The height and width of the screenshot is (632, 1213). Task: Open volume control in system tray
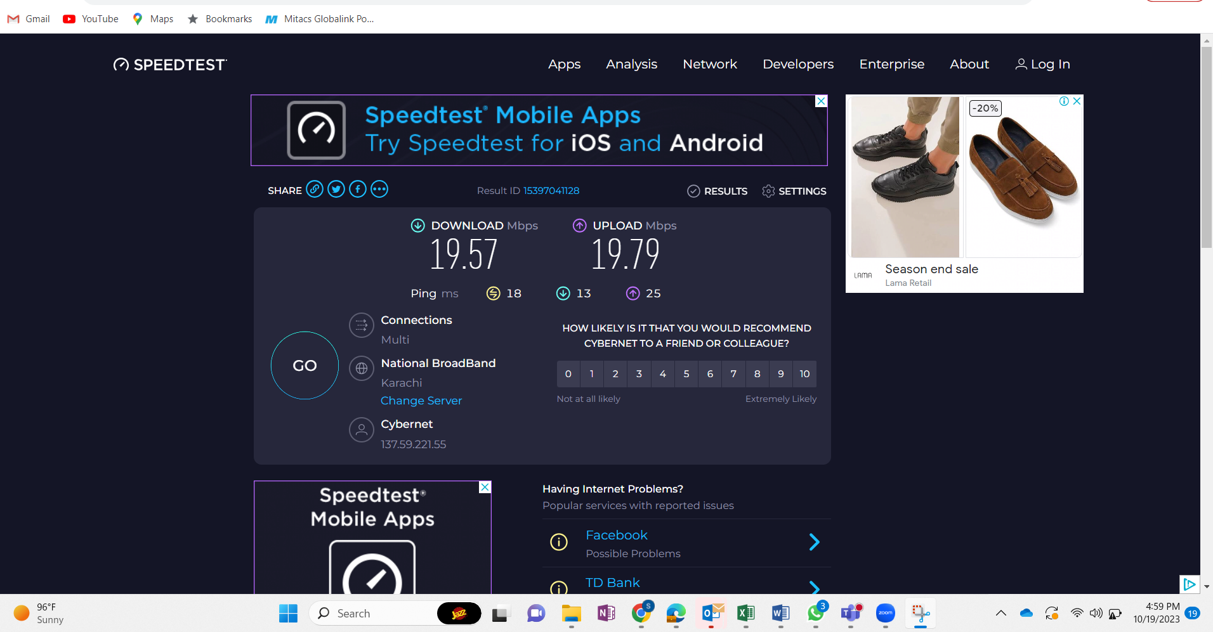tap(1096, 613)
